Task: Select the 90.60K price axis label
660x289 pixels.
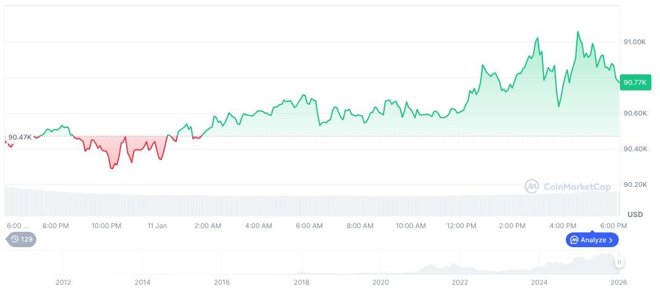Action: [634, 113]
